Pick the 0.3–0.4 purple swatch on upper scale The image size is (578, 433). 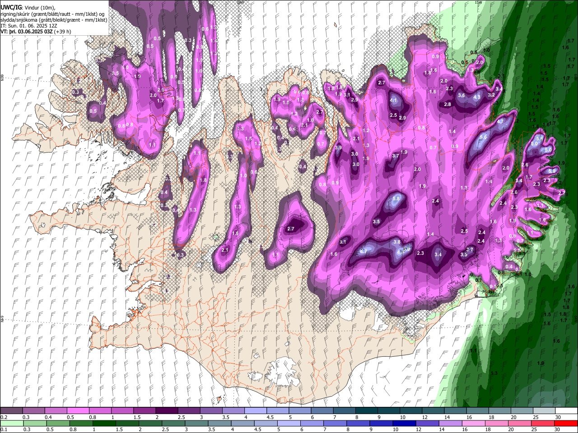33,411
